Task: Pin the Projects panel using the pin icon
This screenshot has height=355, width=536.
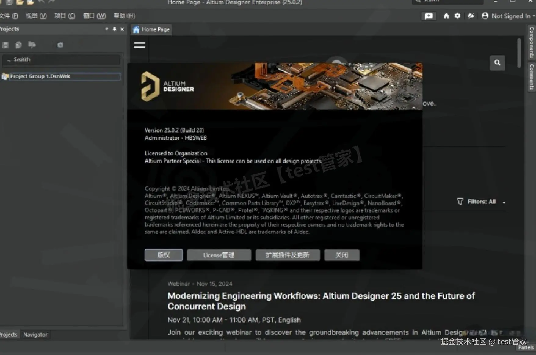Action: pos(114,29)
